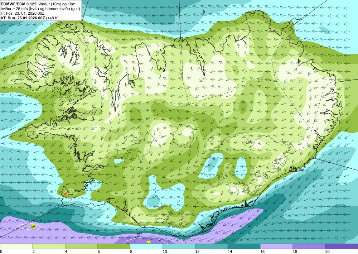Click the legend scale label '16'
358x254 pixels.
pos(262,252)
